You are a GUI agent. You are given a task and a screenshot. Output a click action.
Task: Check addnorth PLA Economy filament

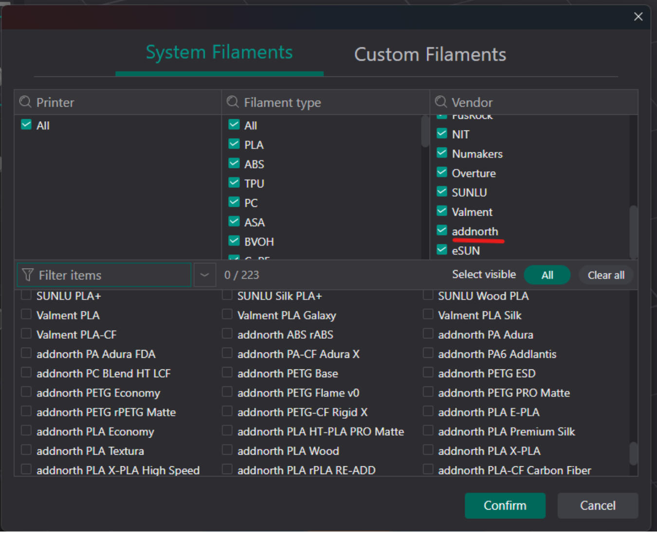coord(26,431)
